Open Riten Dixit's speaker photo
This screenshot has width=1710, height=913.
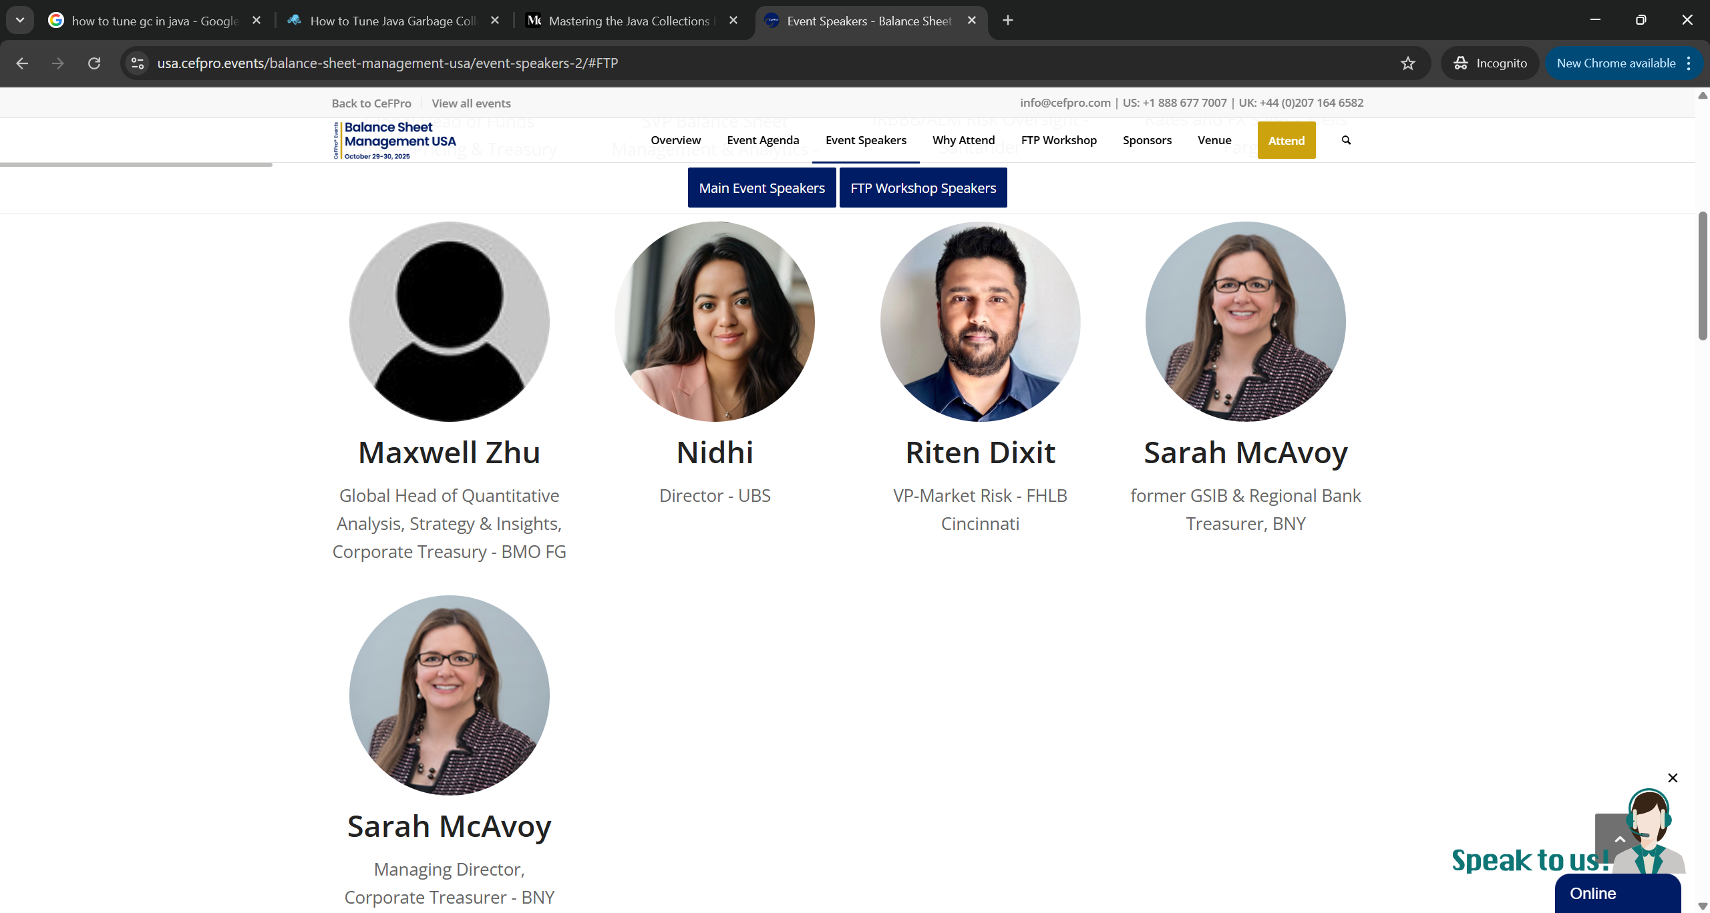click(x=980, y=322)
